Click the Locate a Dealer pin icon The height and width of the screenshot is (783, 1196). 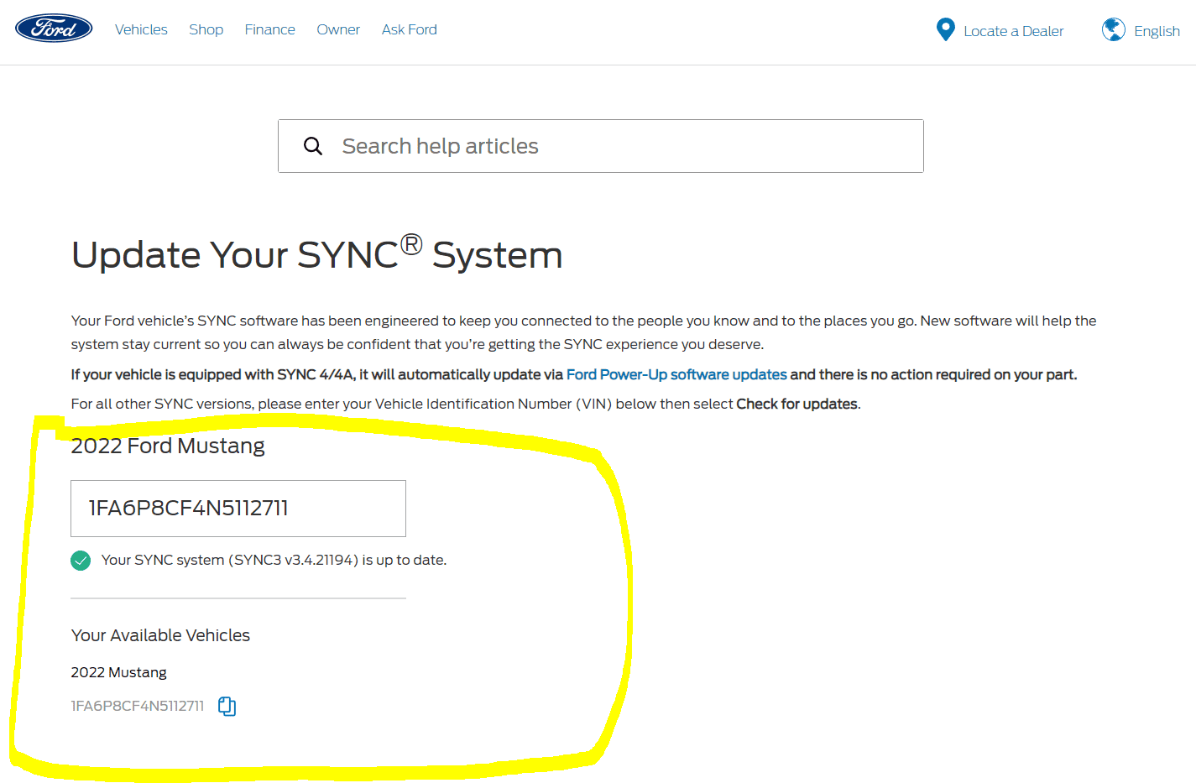[x=945, y=30]
